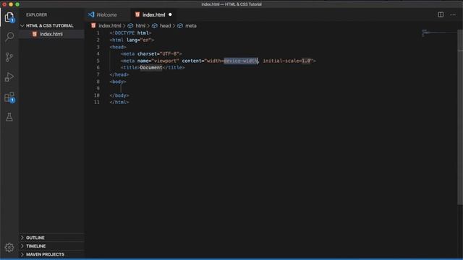Open the Testing flask icon
Viewport: 463px width, 260px height.
tap(9, 117)
